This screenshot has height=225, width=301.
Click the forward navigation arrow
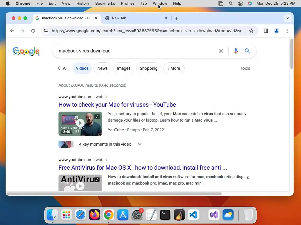[23, 31]
